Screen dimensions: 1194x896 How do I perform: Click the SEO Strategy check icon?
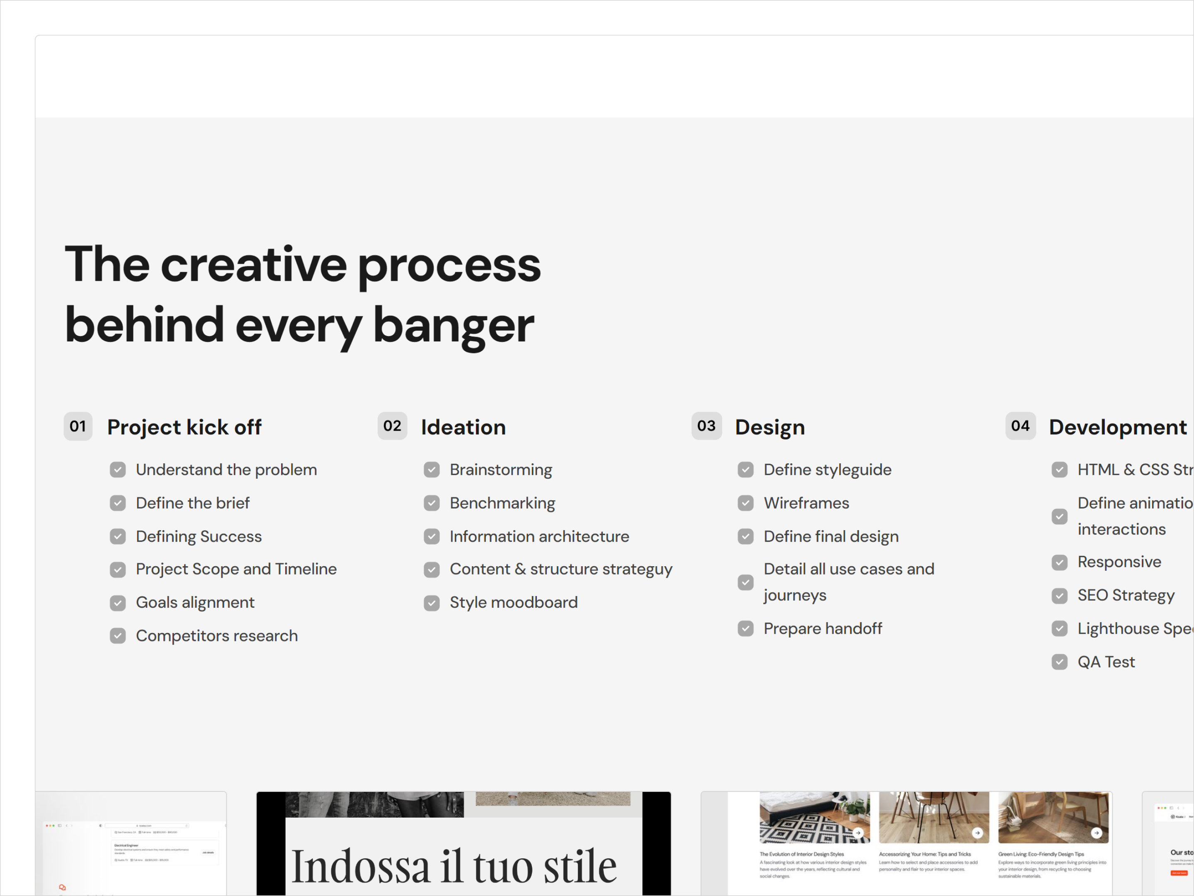click(x=1060, y=596)
